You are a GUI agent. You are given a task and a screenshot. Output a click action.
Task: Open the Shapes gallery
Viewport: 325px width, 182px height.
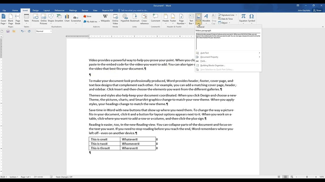51,19
